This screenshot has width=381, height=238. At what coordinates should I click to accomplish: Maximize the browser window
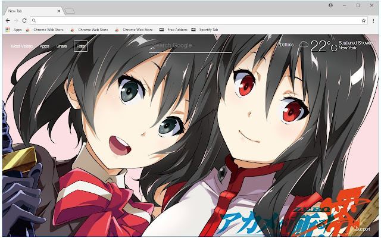[358, 5]
